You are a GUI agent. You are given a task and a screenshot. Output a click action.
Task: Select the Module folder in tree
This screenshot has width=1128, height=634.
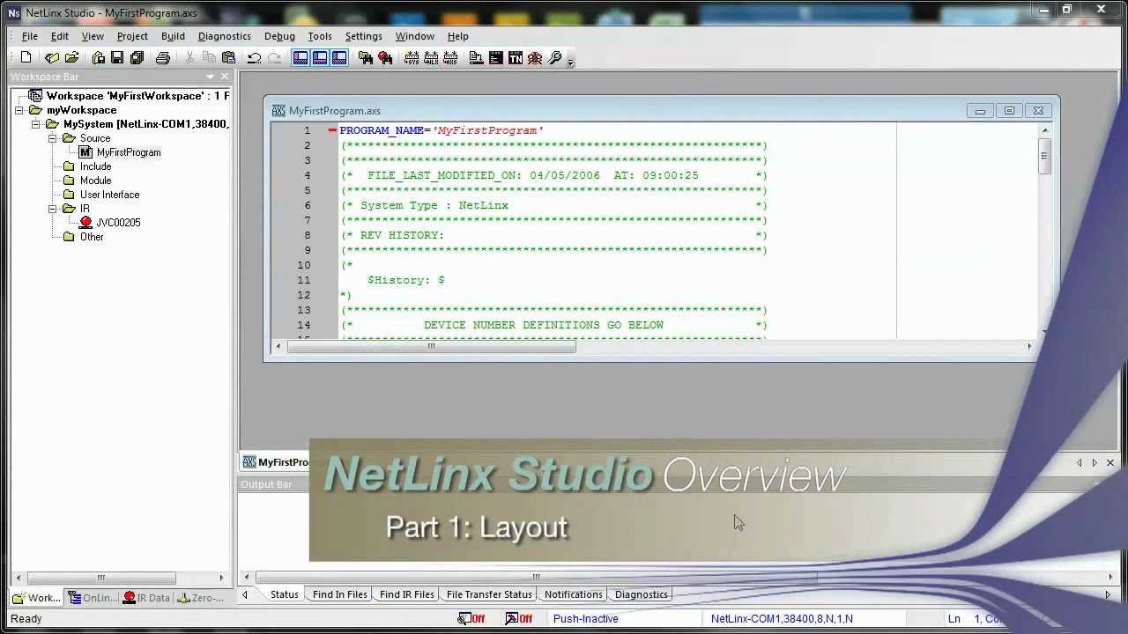95,181
